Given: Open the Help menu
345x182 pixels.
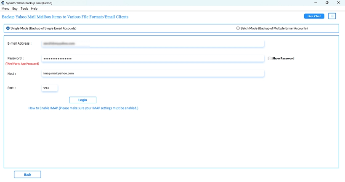Looking at the screenshot, I should point(34,8).
